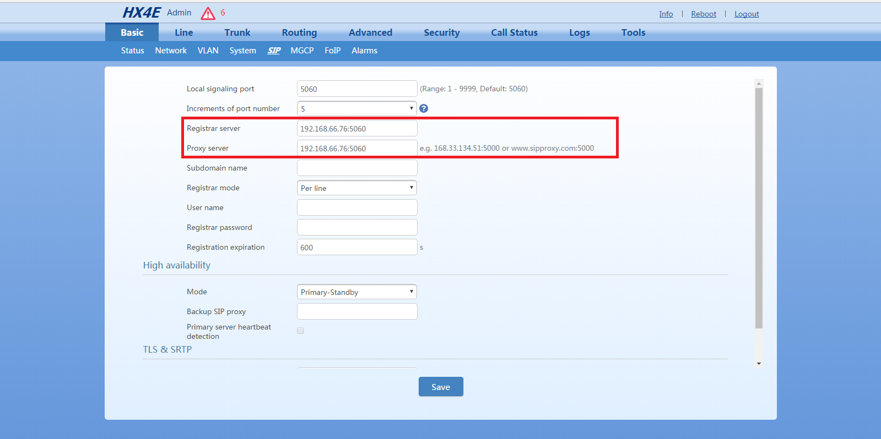
Task: Click the Logout link
Action: click(x=747, y=14)
